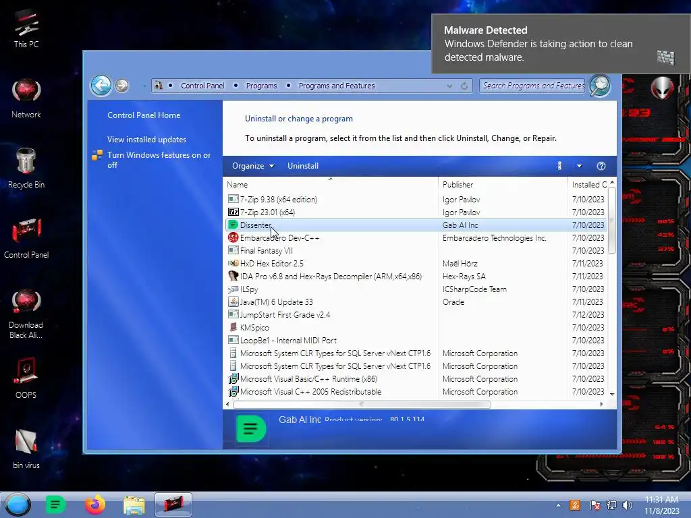Click the Programs breadcrumb
Viewport: 691px width, 518px height.
pos(261,86)
